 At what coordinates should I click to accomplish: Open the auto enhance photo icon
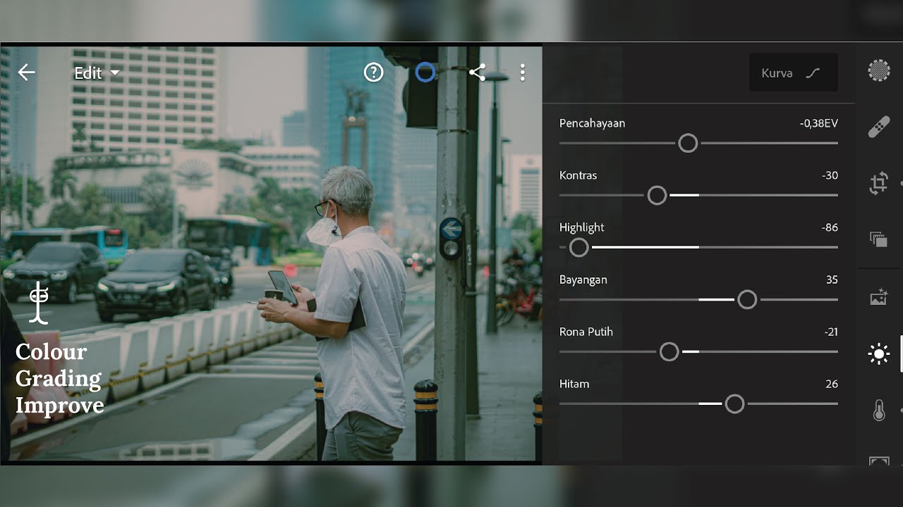[878, 297]
